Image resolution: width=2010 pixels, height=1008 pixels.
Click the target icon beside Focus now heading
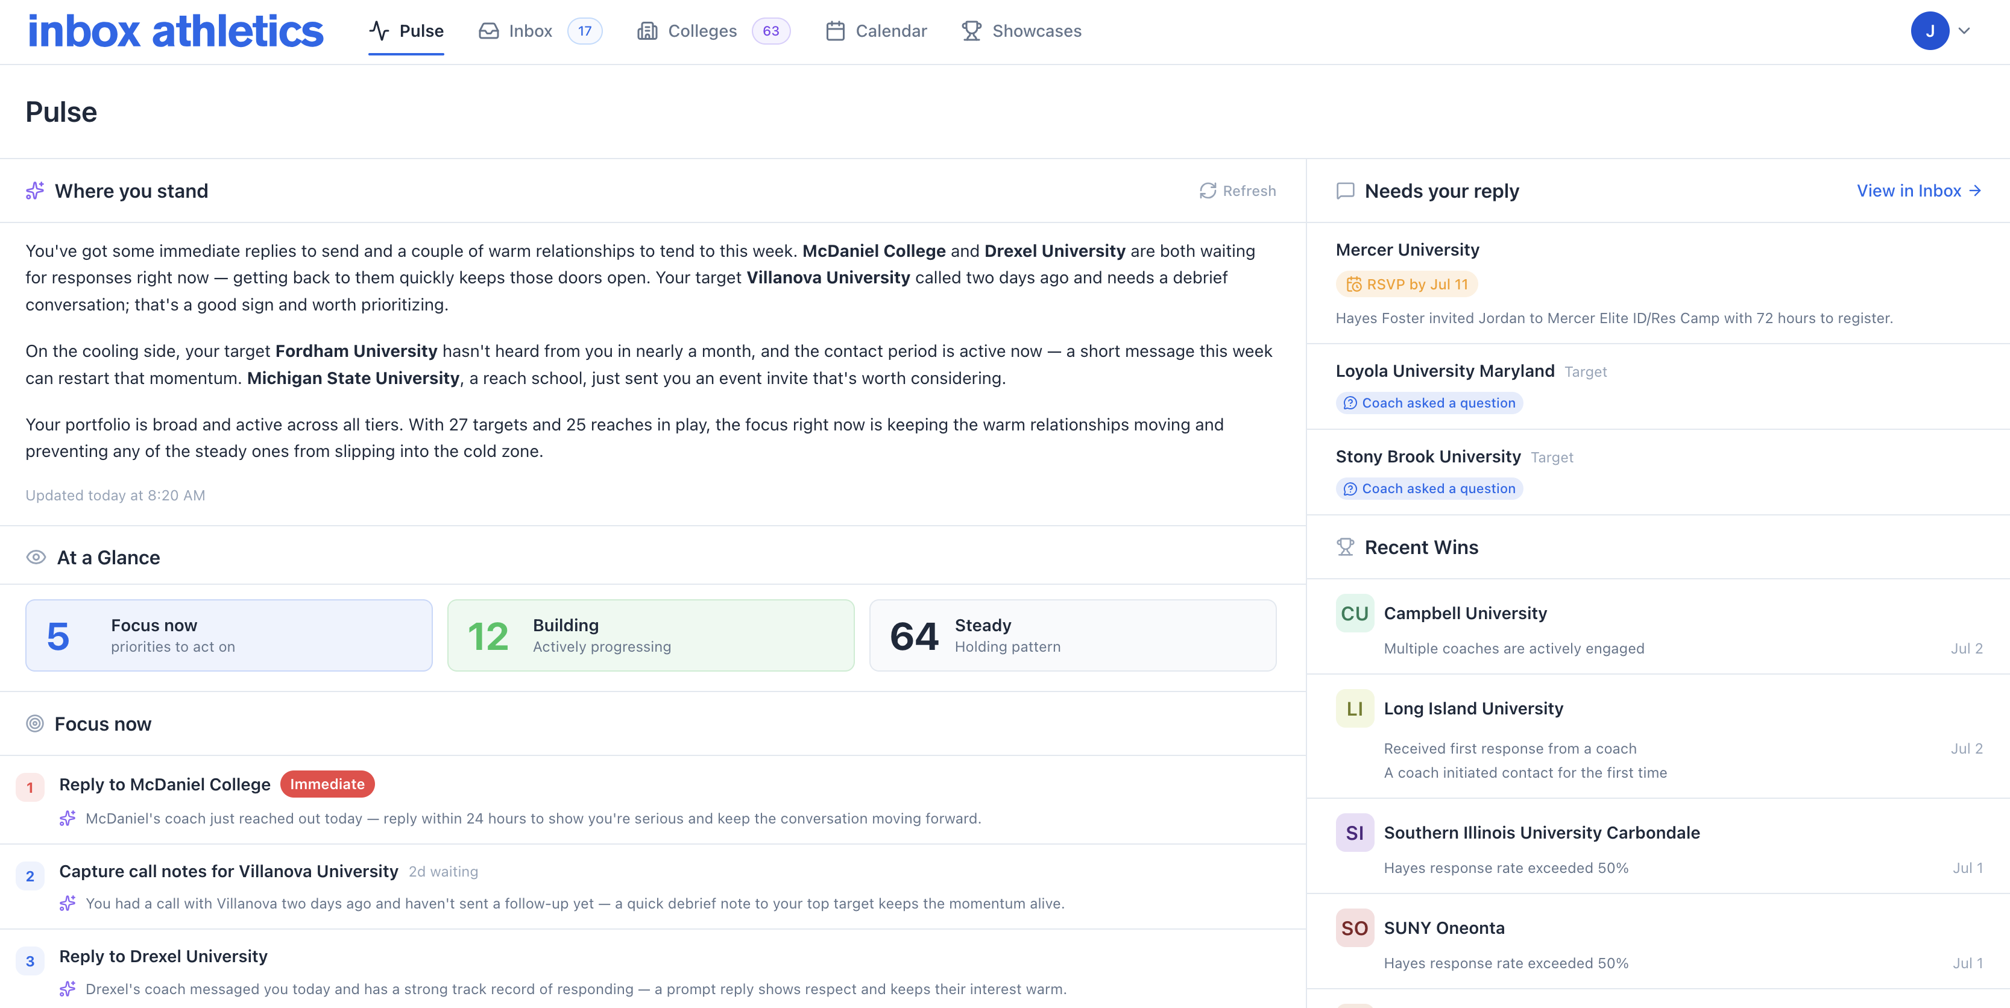(35, 723)
